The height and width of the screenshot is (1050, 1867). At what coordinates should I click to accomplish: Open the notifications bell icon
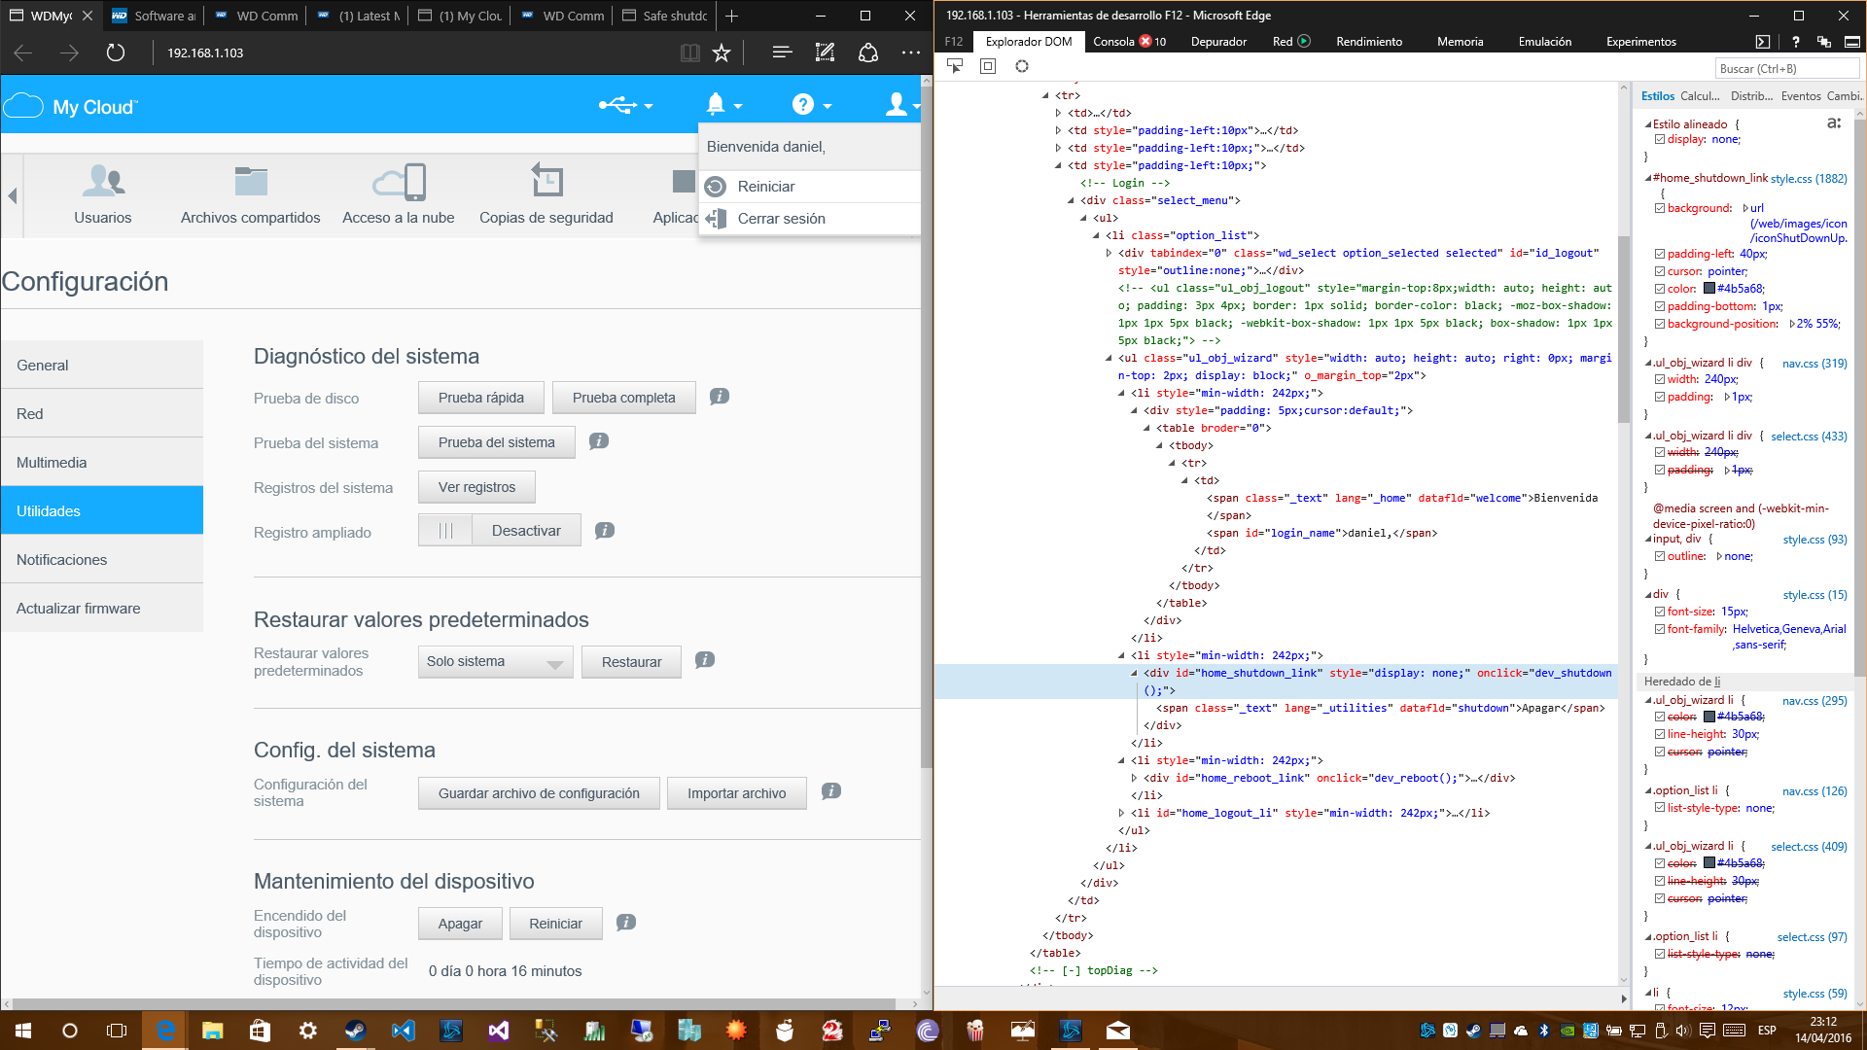pyautogui.click(x=716, y=104)
